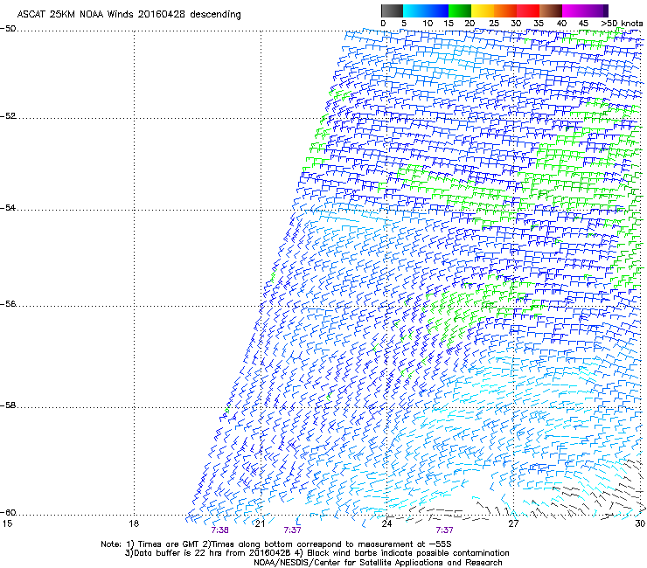
Task: Click the longitude label '30' on bottom axis
Action: (640, 523)
